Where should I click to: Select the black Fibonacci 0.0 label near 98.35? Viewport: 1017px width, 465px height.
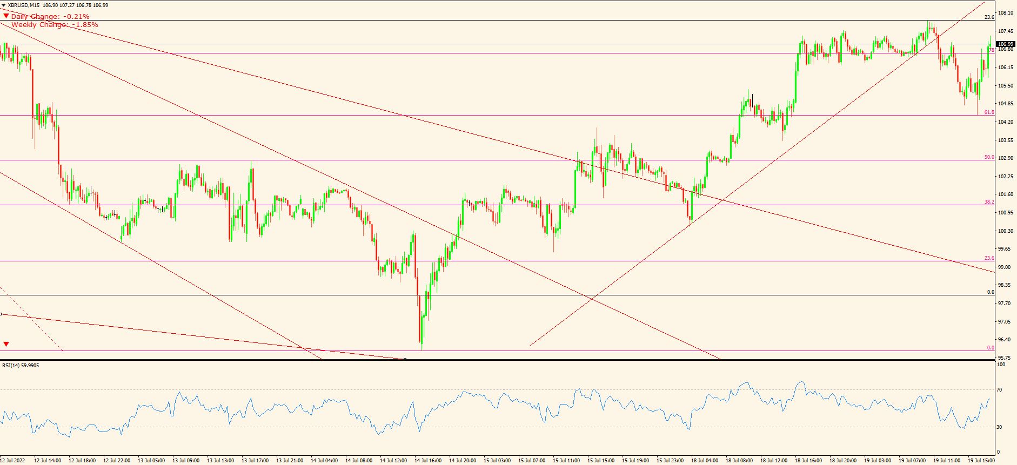coord(991,292)
